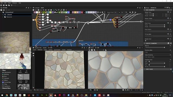Screen dimensions: 173x97
Task: Open the Scene menu in 3D view
Action: (35, 50)
